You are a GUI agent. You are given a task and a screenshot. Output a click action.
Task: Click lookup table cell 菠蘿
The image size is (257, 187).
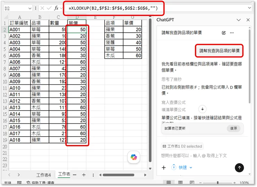pyautogui.click(x=114, y=42)
